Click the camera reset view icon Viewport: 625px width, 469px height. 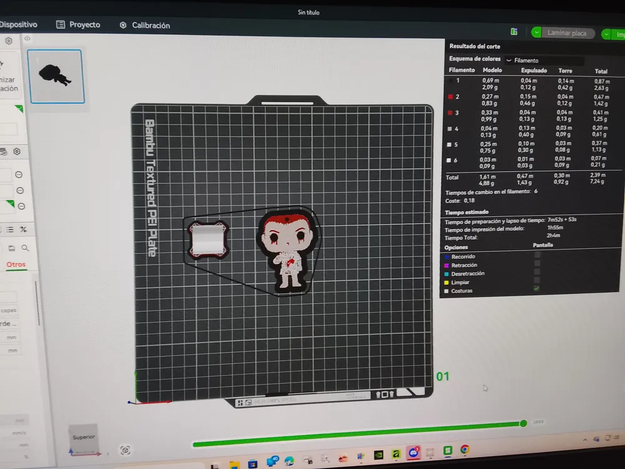pos(125,450)
